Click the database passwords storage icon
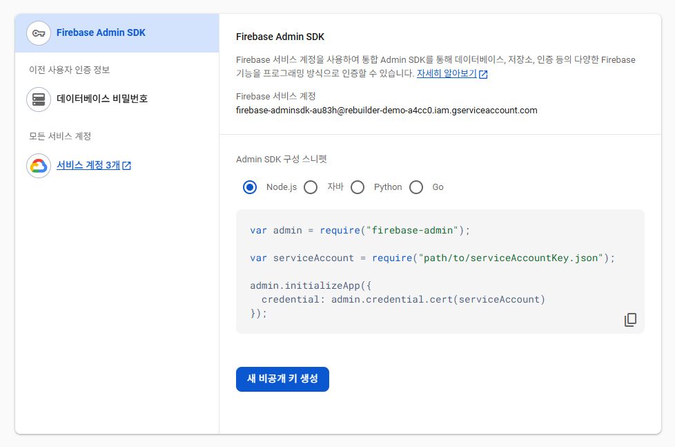This screenshot has height=447, width=675. (39, 99)
